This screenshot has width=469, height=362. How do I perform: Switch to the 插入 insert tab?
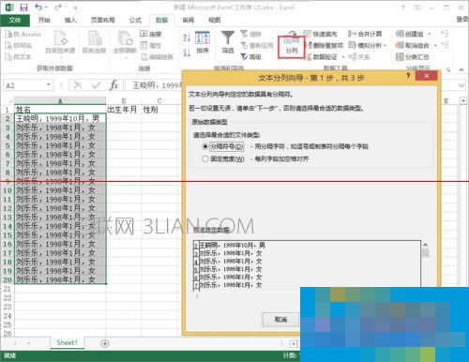[70, 21]
